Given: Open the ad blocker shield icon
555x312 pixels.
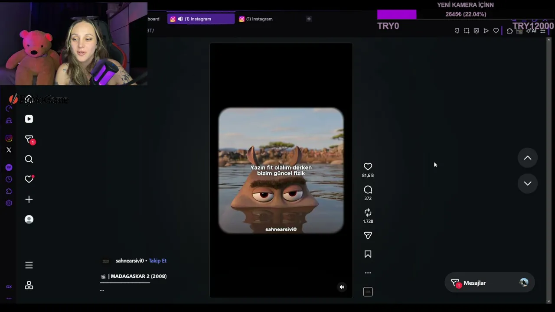Looking at the screenshot, I should point(476,31).
